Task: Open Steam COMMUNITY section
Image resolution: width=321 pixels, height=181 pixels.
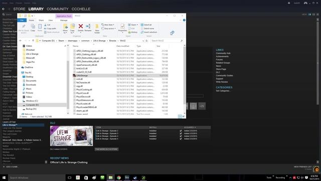Action: (x=58, y=9)
